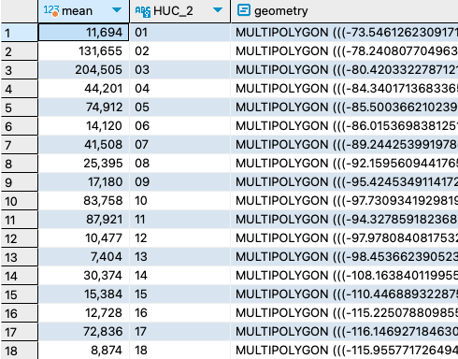Click the string type icon beside HUC_2
The image size is (458, 359).
(x=143, y=11)
